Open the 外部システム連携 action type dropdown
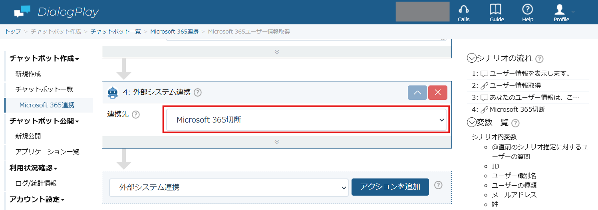598x210 pixels. (x=228, y=187)
